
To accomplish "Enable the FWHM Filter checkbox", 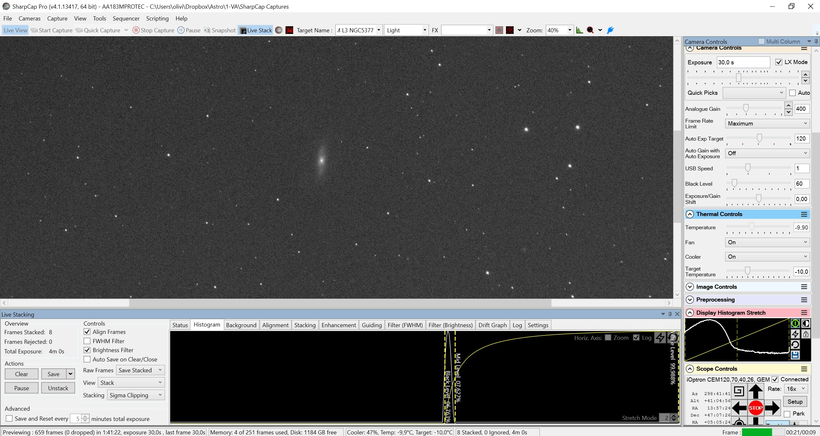I will pos(87,341).
